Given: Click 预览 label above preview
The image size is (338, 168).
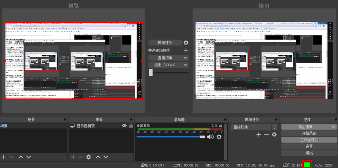Looking at the screenshot, I should [74, 6].
